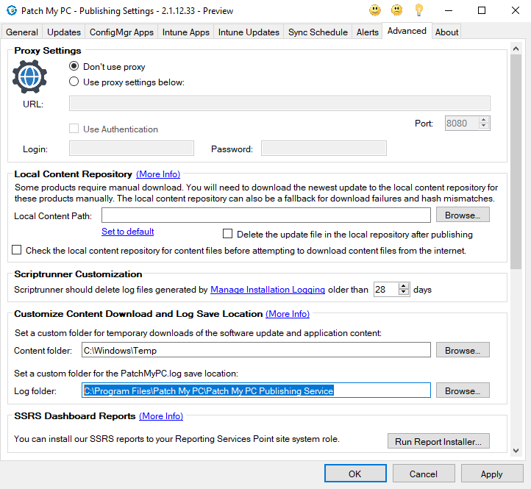Open Customize Content Download More Info link
The width and height of the screenshot is (531, 489).
click(x=288, y=314)
